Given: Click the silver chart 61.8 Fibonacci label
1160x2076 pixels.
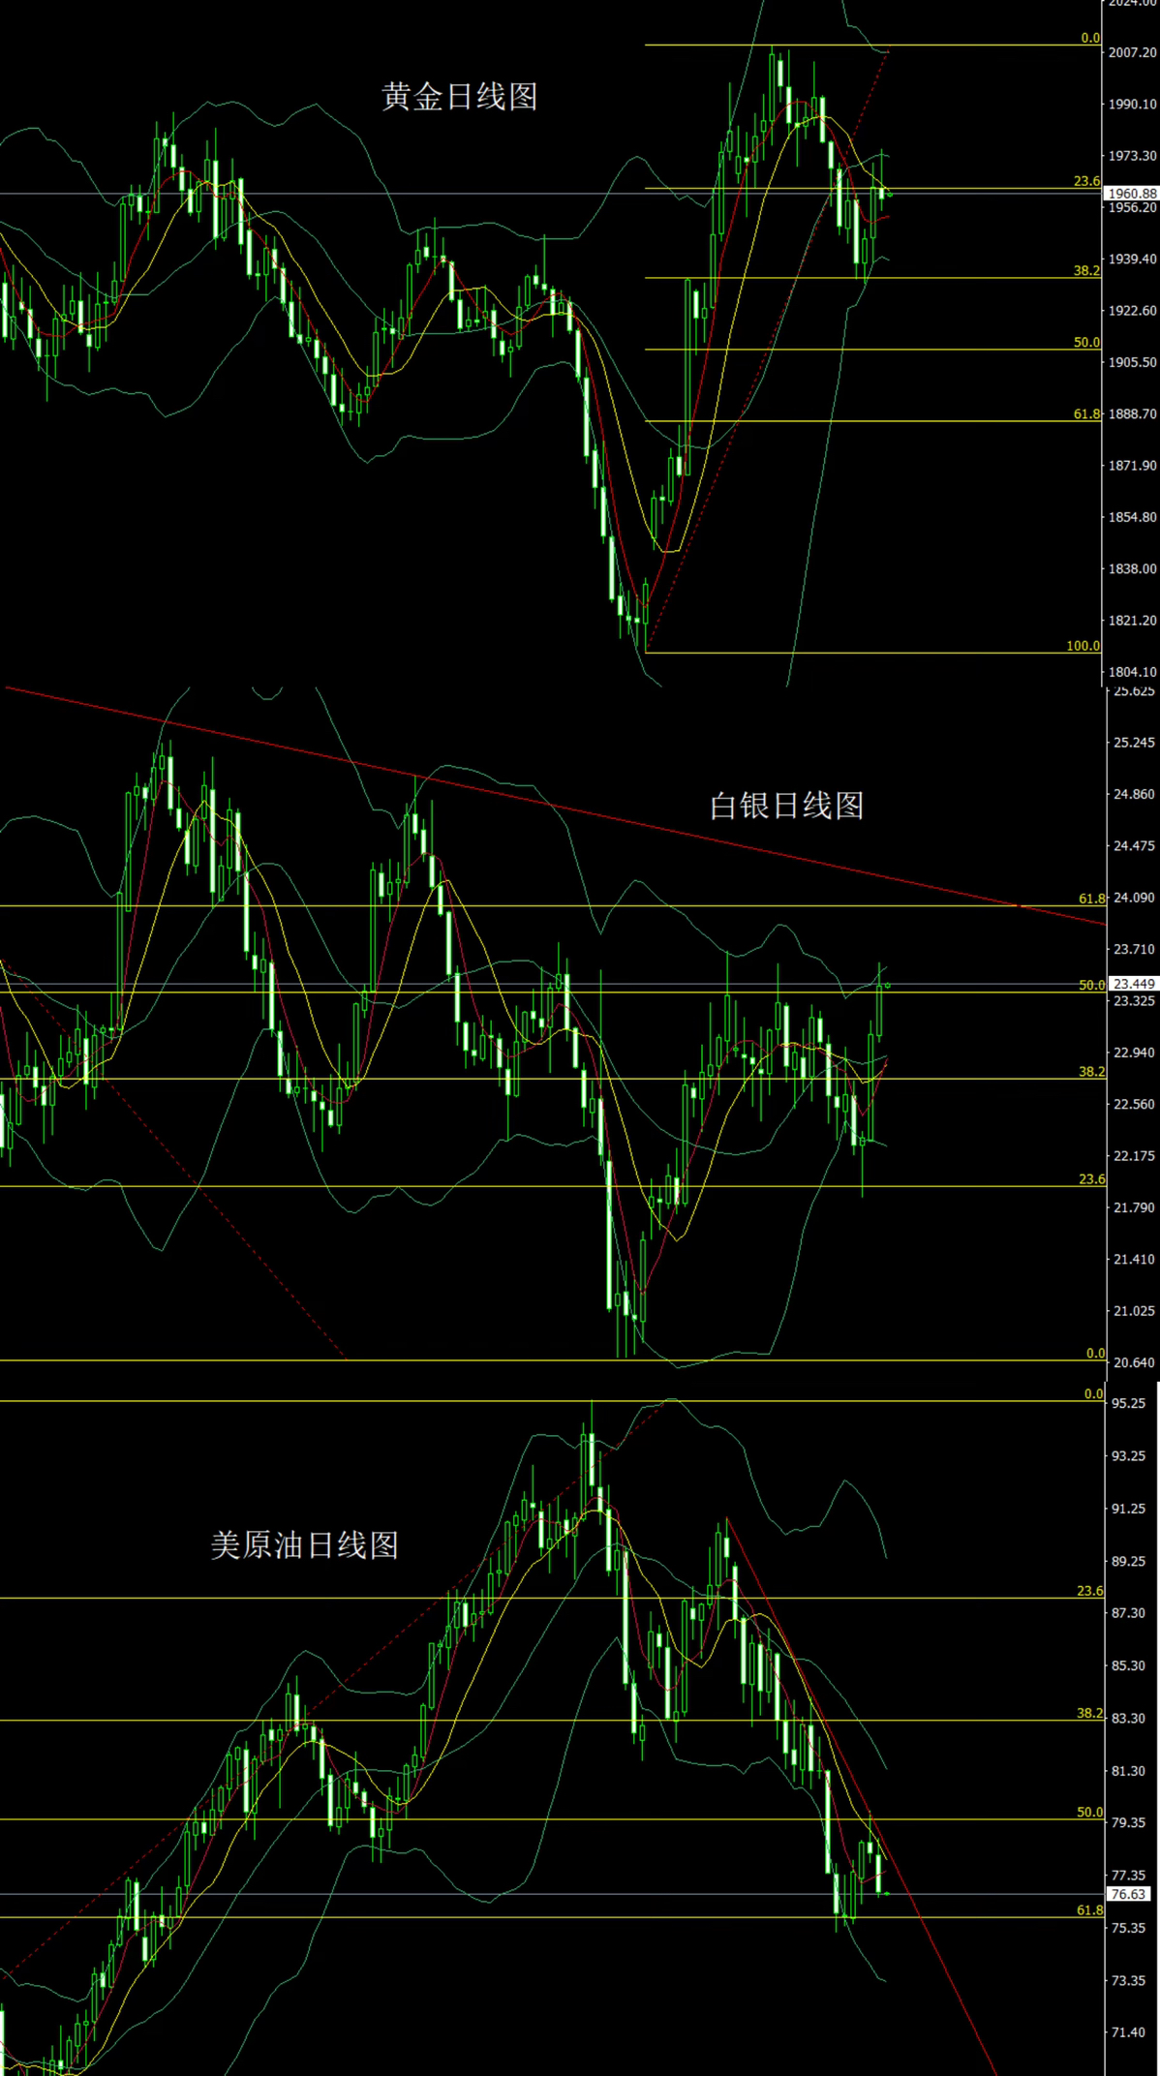Looking at the screenshot, I should coord(1092,899).
